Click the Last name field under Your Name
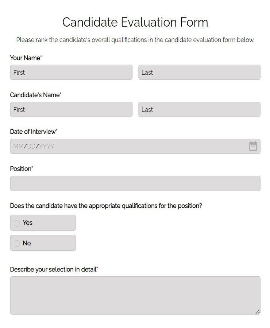Viewport: 270px width, 328px height. pos(199,72)
